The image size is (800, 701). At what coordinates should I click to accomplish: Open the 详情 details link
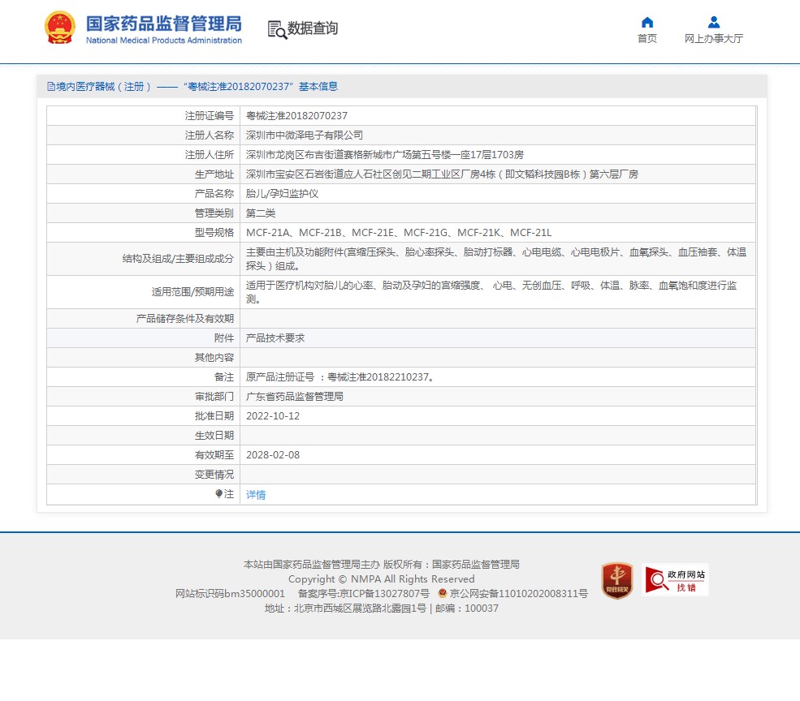[256, 494]
